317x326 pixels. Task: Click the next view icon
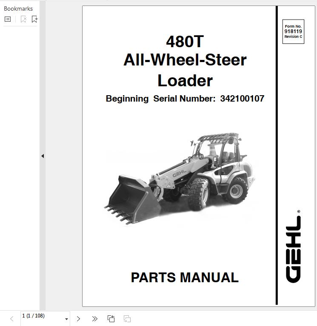127,319
